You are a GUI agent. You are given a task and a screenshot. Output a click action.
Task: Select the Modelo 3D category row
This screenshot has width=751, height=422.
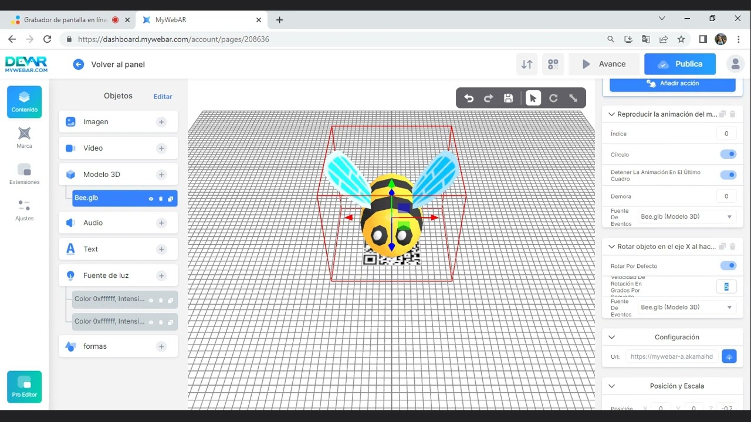pyautogui.click(x=118, y=175)
